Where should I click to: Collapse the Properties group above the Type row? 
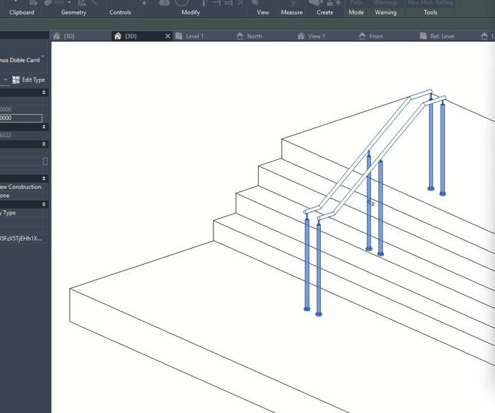pyautogui.click(x=44, y=204)
